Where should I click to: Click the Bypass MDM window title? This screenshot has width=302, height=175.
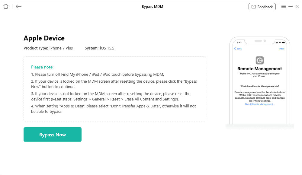152,7
